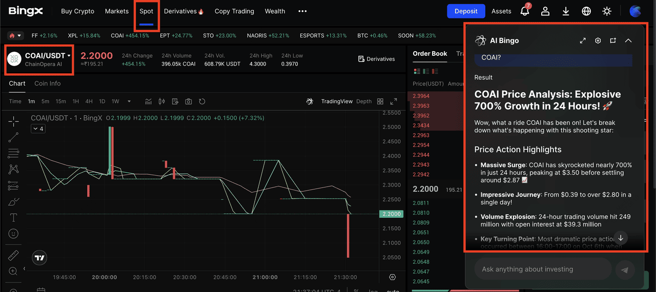Take a chart snapshot with camera icon
Screen dimensions: 656x292
(x=189, y=101)
